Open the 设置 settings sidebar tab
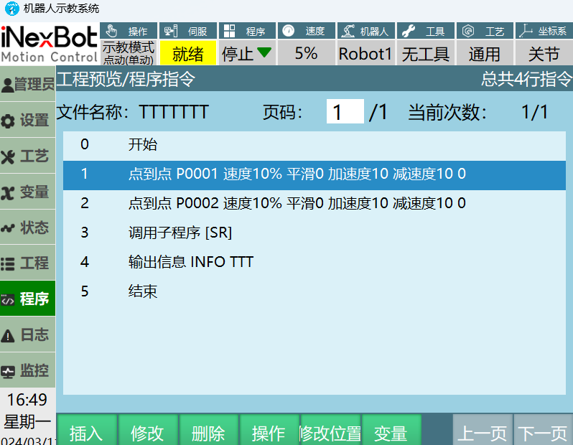The width and height of the screenshot is (573, 445). 28,121
